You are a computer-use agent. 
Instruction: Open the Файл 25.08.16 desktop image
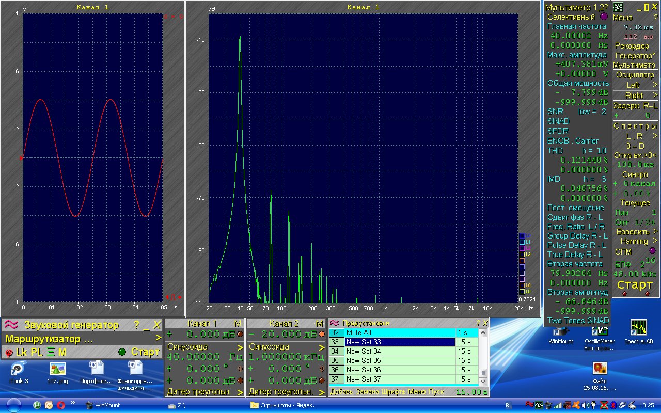point(600,375)
